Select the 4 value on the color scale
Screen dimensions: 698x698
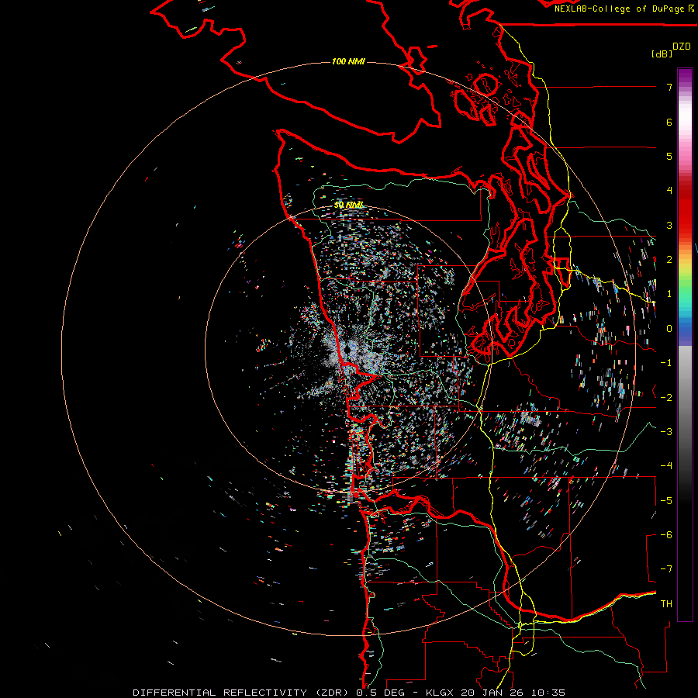pos(669,191)
